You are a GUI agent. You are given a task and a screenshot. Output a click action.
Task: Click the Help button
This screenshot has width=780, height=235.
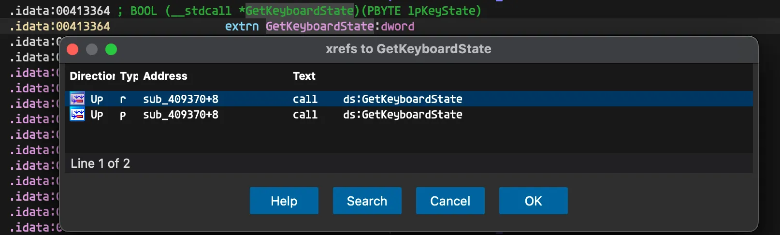tap(284, 201)
